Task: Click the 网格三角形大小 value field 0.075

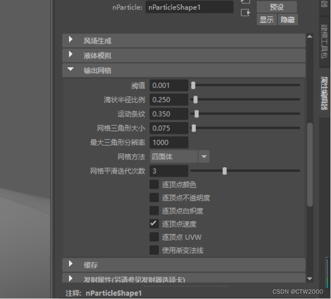Action: [x=169, y=128]
